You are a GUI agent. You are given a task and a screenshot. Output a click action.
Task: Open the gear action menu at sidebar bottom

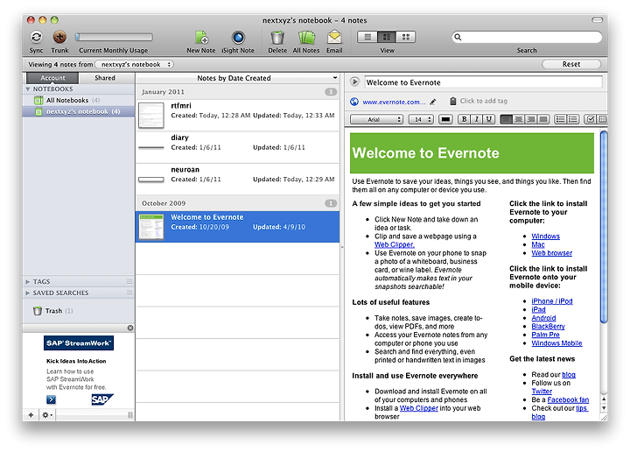[x=47, y=414]
